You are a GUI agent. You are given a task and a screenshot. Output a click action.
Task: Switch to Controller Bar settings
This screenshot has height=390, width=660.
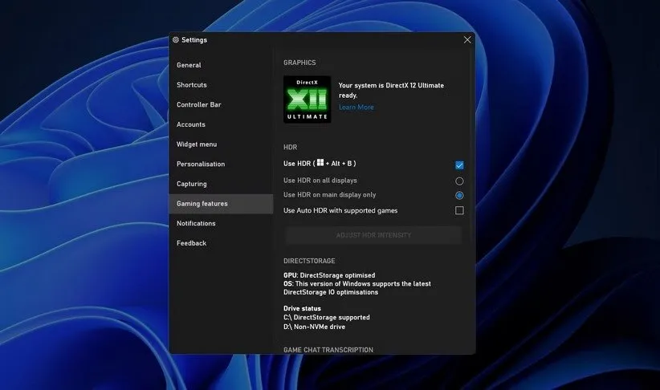tap(198, 104)
